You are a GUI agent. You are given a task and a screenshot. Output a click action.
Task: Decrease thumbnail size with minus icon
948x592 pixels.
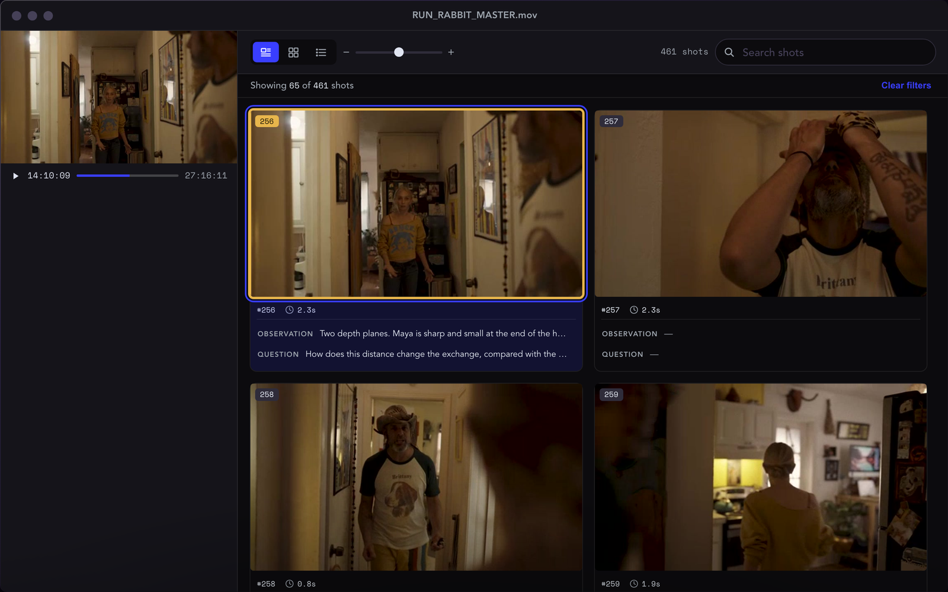coord(346,52)
